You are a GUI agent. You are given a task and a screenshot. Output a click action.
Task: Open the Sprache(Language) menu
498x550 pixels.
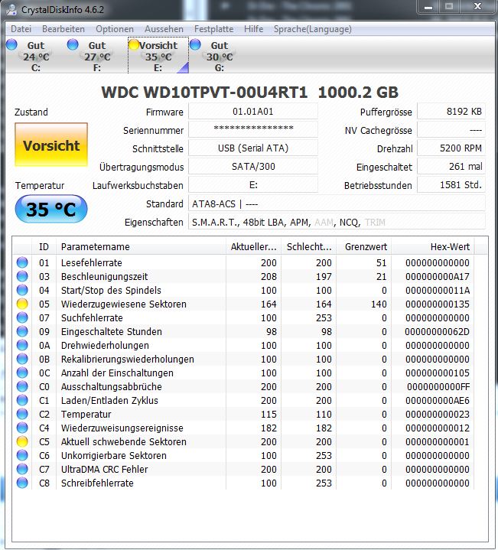[x=312, y=29]
